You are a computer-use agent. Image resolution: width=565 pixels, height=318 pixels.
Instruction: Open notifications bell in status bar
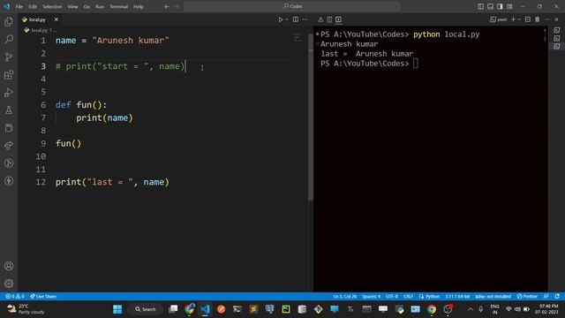pos(557,297)
